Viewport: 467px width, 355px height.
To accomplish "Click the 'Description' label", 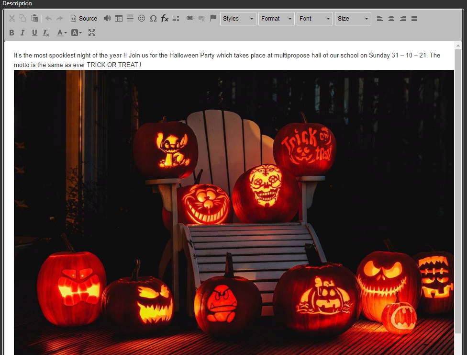I will pyautogui.click(x=17, y=3).
